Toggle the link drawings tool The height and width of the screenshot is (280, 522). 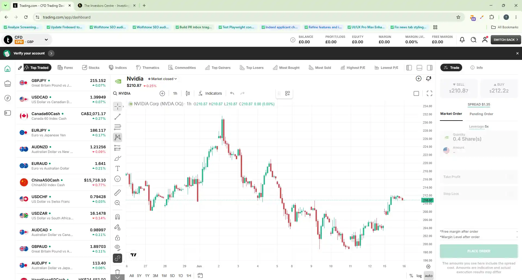point(118,258)
